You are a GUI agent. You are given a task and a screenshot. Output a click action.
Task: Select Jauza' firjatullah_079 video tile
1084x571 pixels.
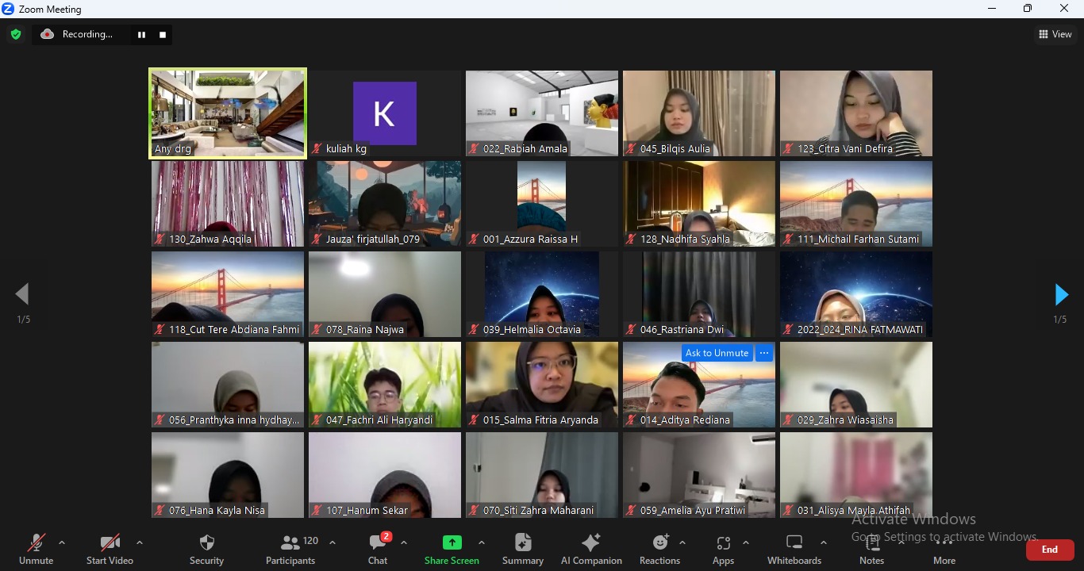(385, 204)
